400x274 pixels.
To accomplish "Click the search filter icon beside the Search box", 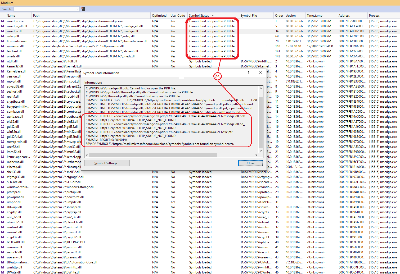I will [x=83, y=9].
